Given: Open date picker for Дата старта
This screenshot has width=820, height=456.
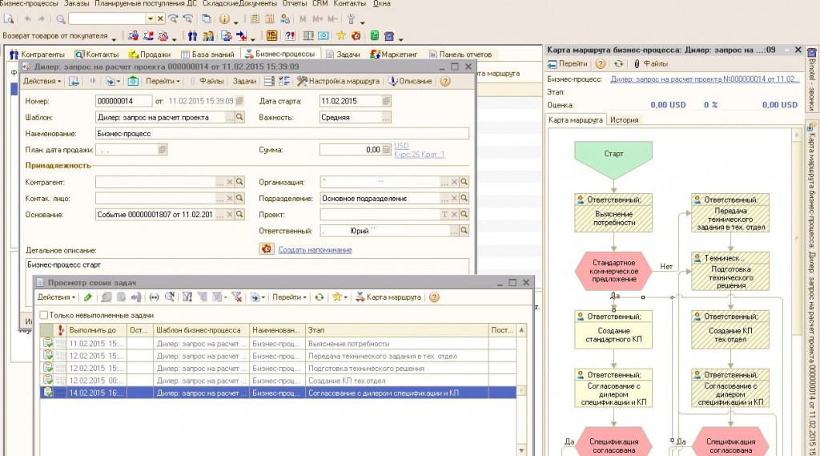Looking at the screenshot, I should 386,101.
